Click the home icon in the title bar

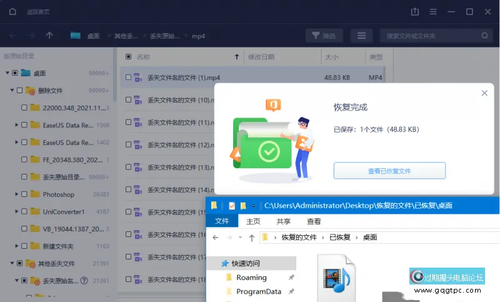click(x=12, y=12)
